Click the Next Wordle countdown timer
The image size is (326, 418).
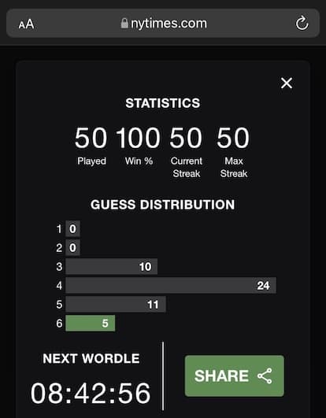point(91,393)
